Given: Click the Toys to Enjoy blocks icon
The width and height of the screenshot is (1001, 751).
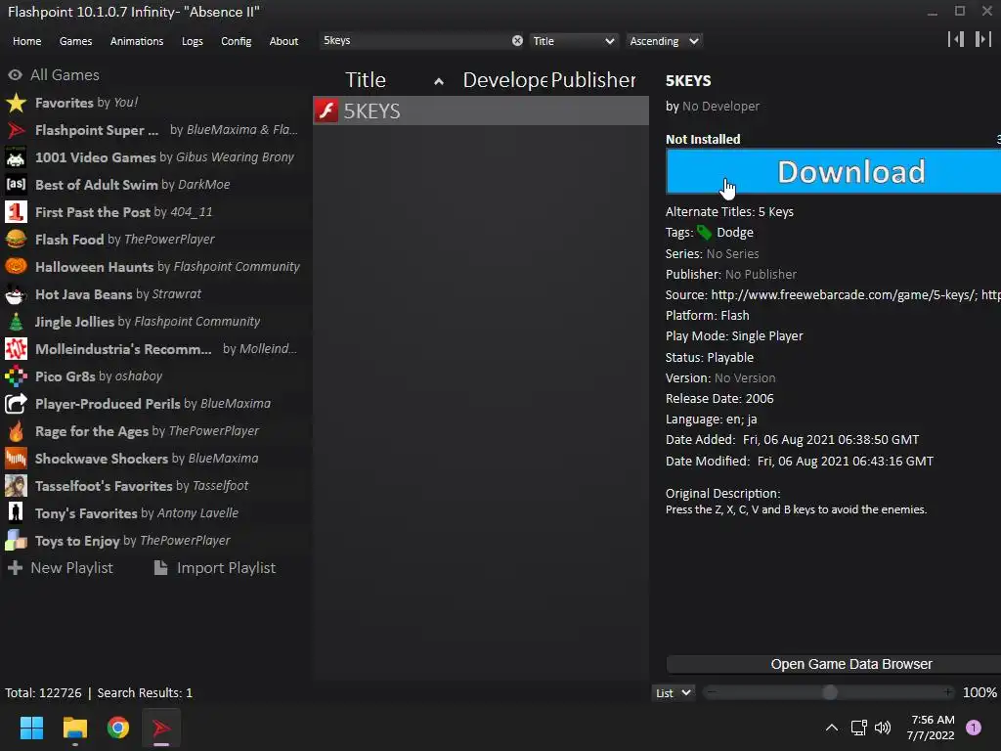Looking at the screenshot, I should point(16,541).
